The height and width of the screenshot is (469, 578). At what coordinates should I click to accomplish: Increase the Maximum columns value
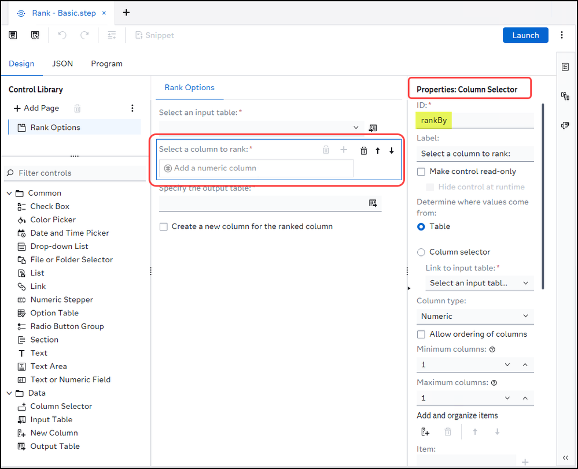pos(525,398)
